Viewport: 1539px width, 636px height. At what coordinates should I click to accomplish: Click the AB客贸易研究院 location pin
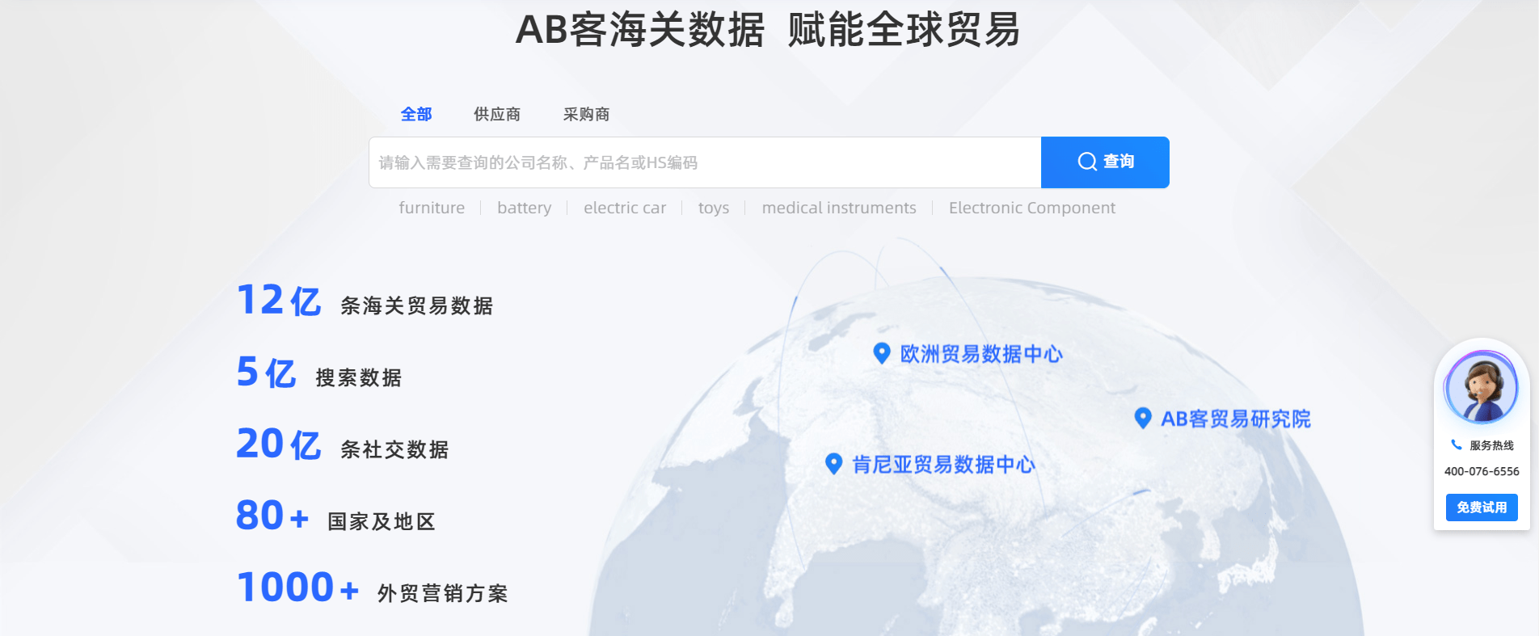click(1143, 418)
